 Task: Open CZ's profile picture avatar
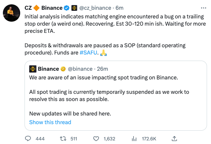tap(12, 13)
